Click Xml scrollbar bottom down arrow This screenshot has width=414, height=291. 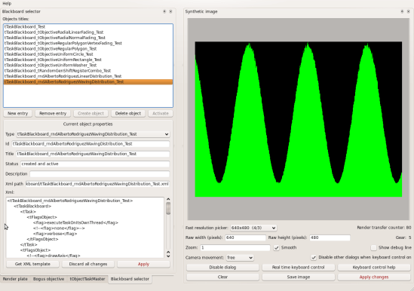(168, 256)
